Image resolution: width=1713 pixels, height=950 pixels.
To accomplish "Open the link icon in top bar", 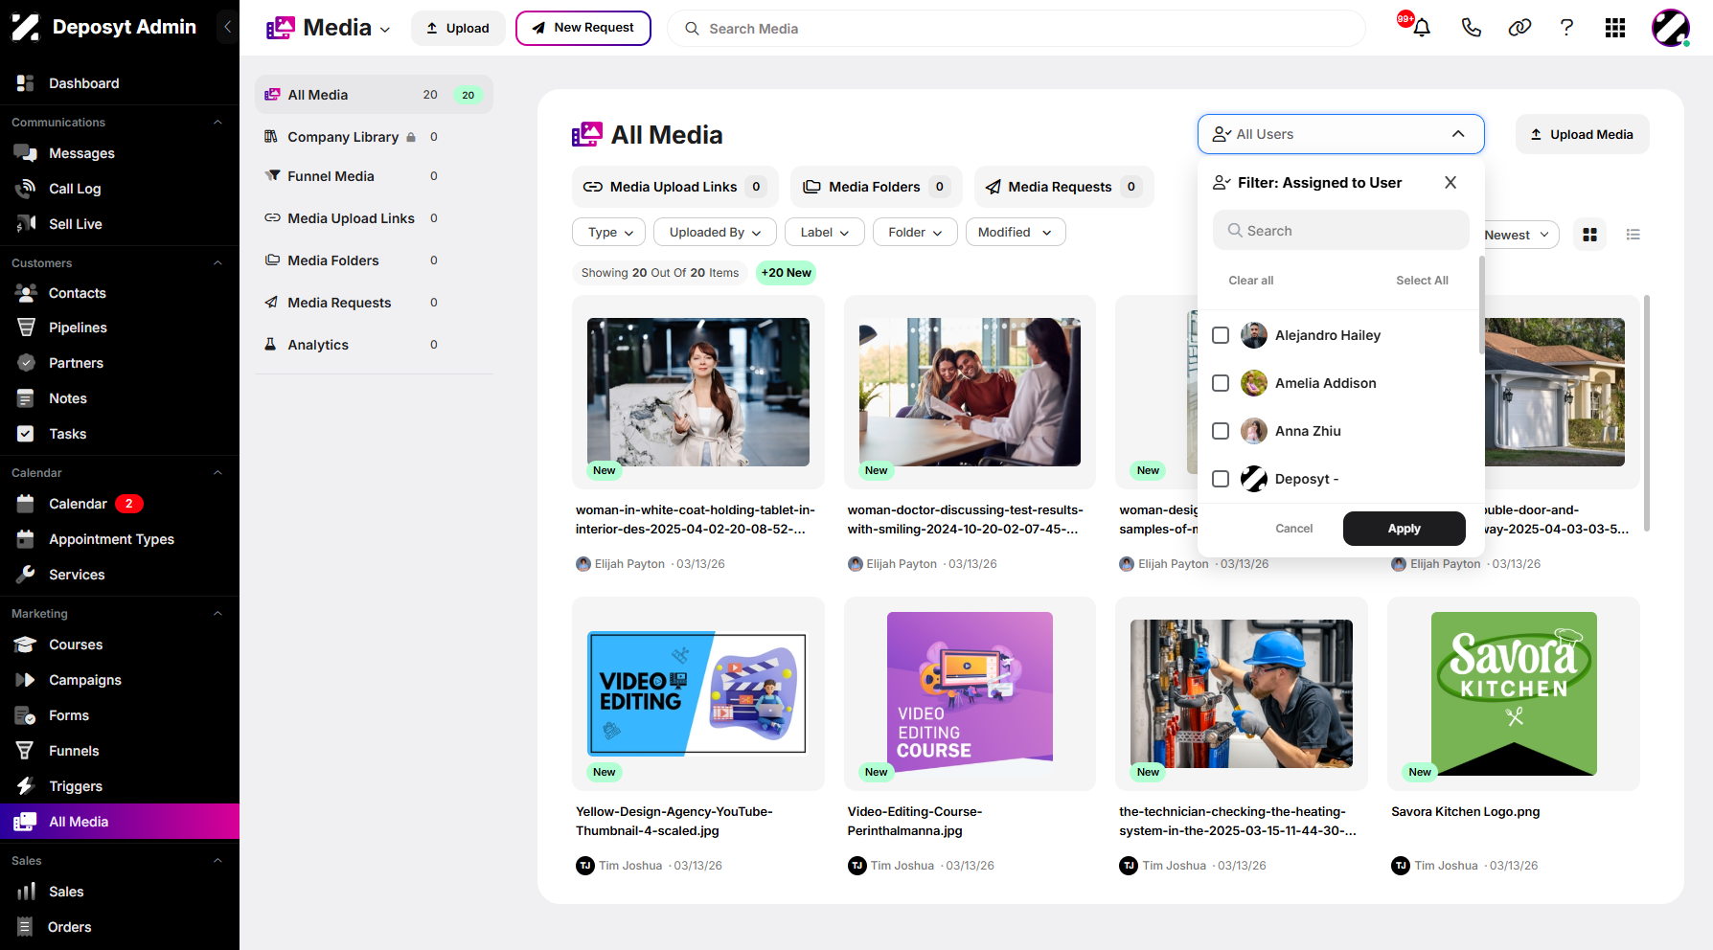I will tap(1519, 28).
